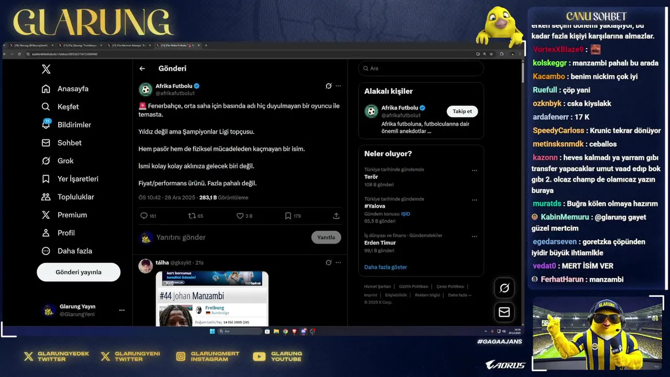The width and height of the screenshot is (670, 377).
Task: Click the Keşfet magnifier icon
Action: pos(46,107)
